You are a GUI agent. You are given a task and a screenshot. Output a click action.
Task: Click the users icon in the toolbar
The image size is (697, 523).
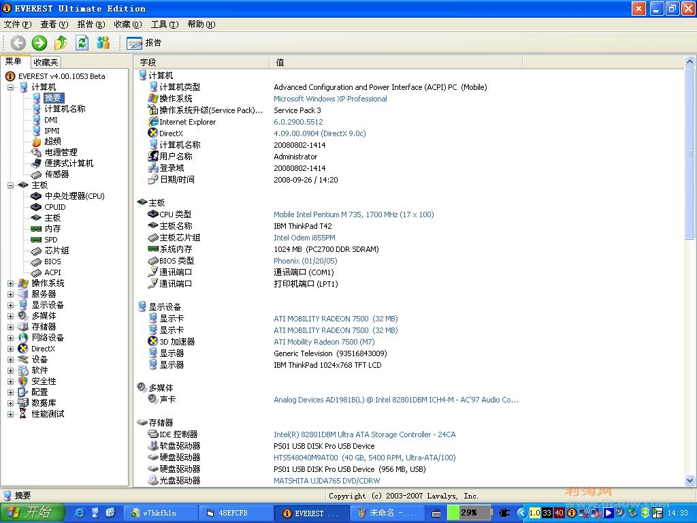(x=103, y=43)
